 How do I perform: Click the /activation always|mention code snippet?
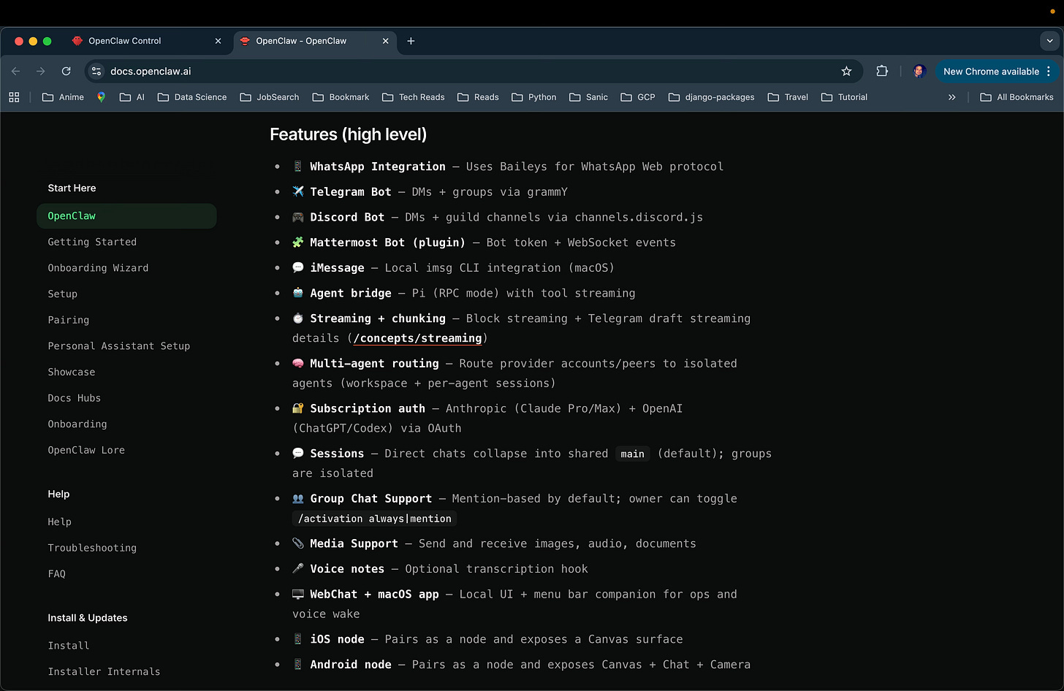pyautogui.click(x=374, y=519)
